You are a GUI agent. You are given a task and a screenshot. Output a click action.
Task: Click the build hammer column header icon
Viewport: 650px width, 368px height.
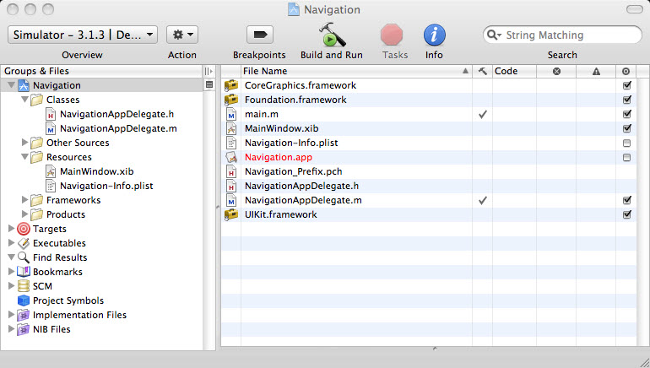(483, 71)
